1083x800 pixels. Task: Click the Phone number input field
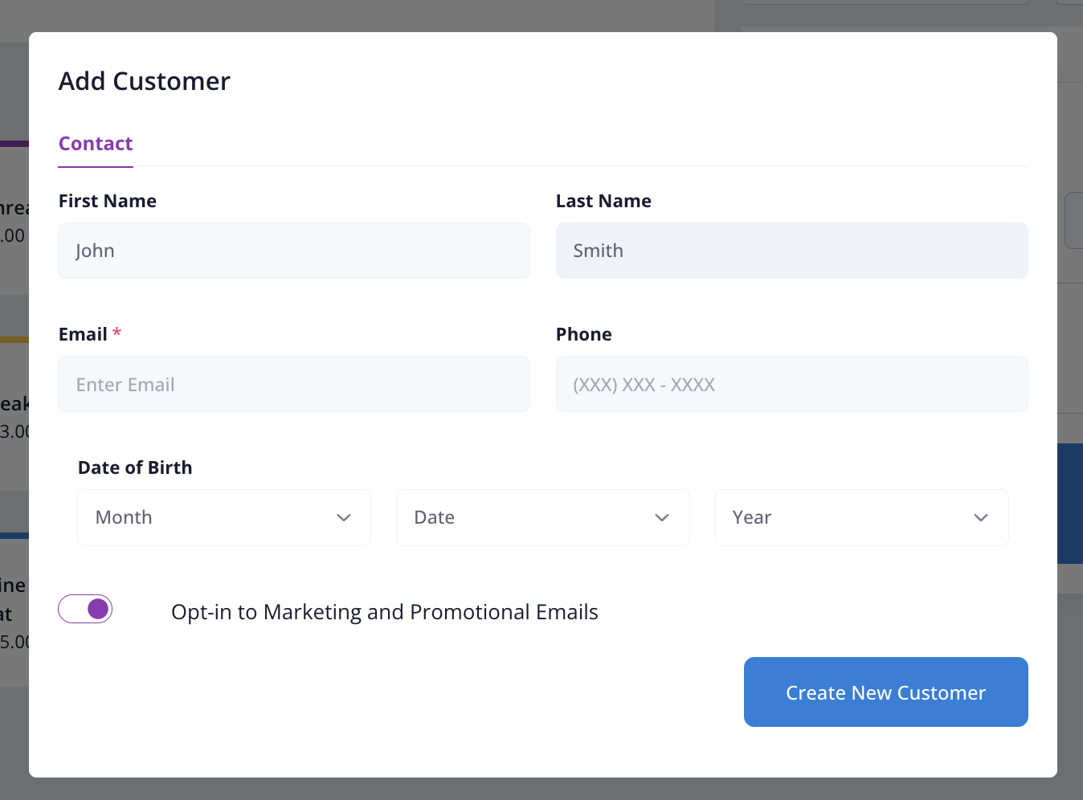(x=791, y=385)
